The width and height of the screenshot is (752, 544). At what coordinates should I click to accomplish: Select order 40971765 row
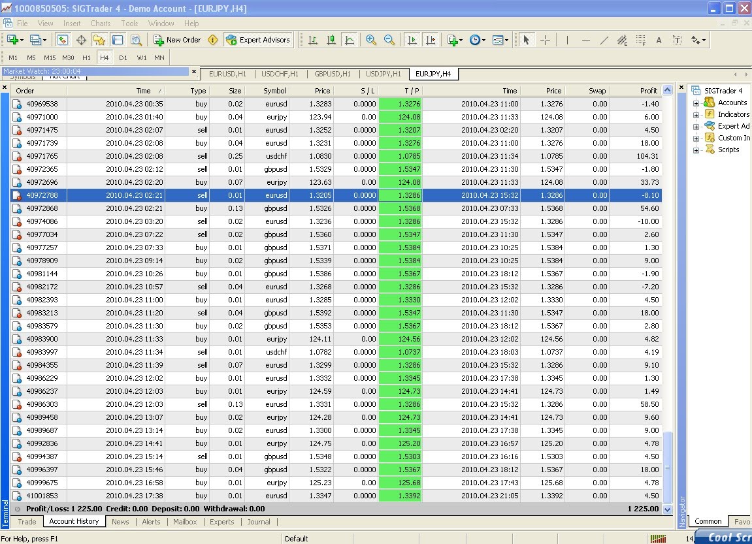pyautogui.click(x=336, y=156)
